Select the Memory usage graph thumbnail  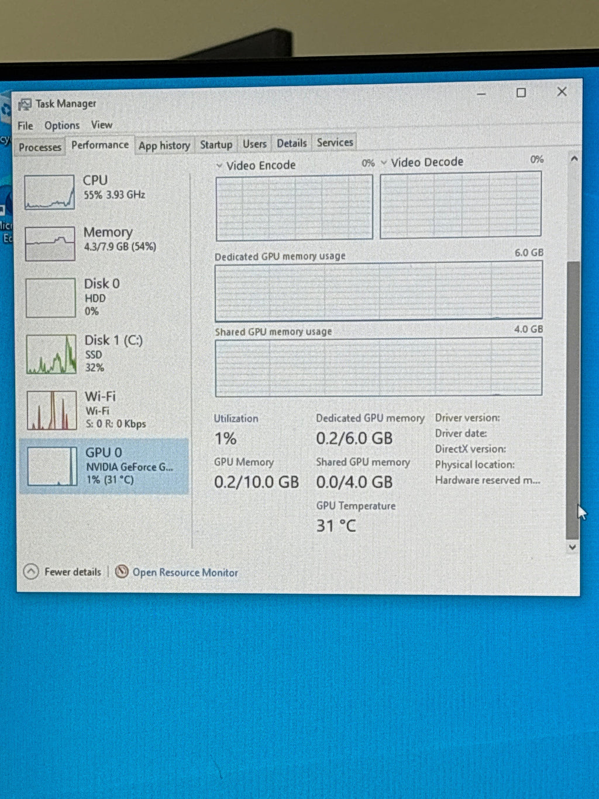pos(50,244)
